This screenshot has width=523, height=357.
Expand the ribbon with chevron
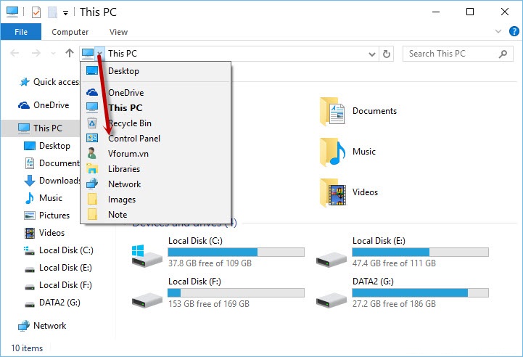[498, 31]
